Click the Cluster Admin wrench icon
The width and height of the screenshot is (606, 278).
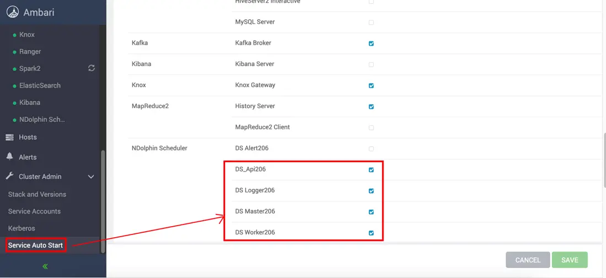[x=9, y=177]
